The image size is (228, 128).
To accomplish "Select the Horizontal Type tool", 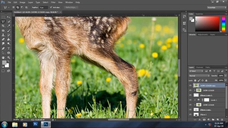I will 9,48.
